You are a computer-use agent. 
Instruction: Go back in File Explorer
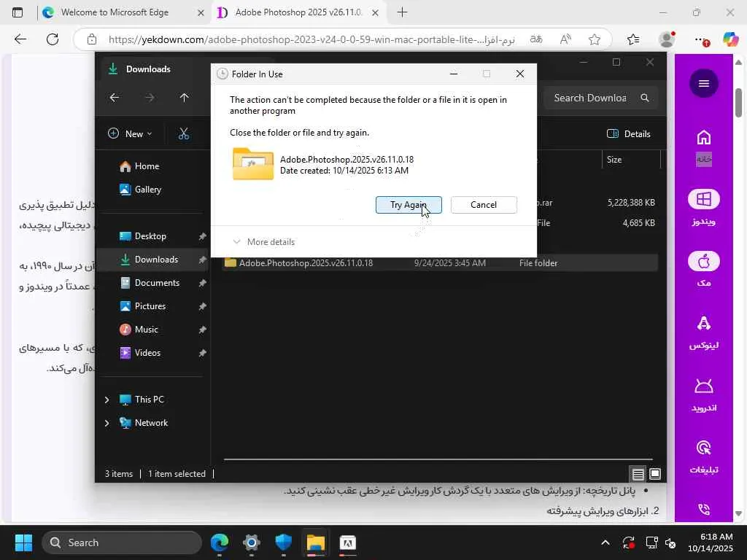(115, 98)
